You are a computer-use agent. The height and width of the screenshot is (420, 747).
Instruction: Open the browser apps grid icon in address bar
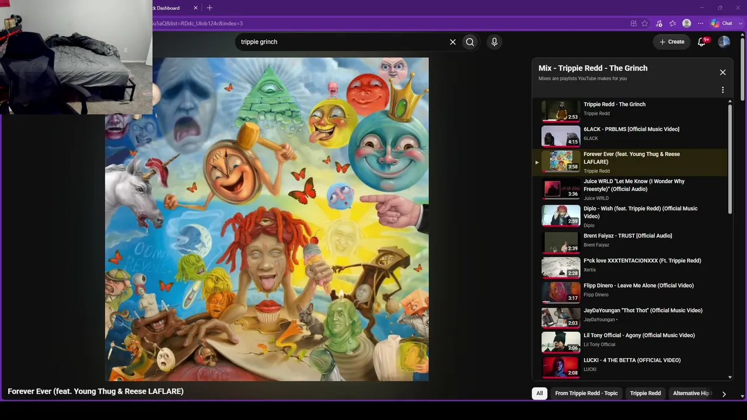634,23
